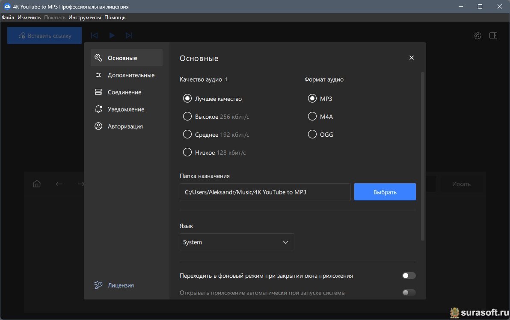This screenshot has height=320, width=510.
Task: Open the Изменить menu
Action: click(x=29, y=18)
